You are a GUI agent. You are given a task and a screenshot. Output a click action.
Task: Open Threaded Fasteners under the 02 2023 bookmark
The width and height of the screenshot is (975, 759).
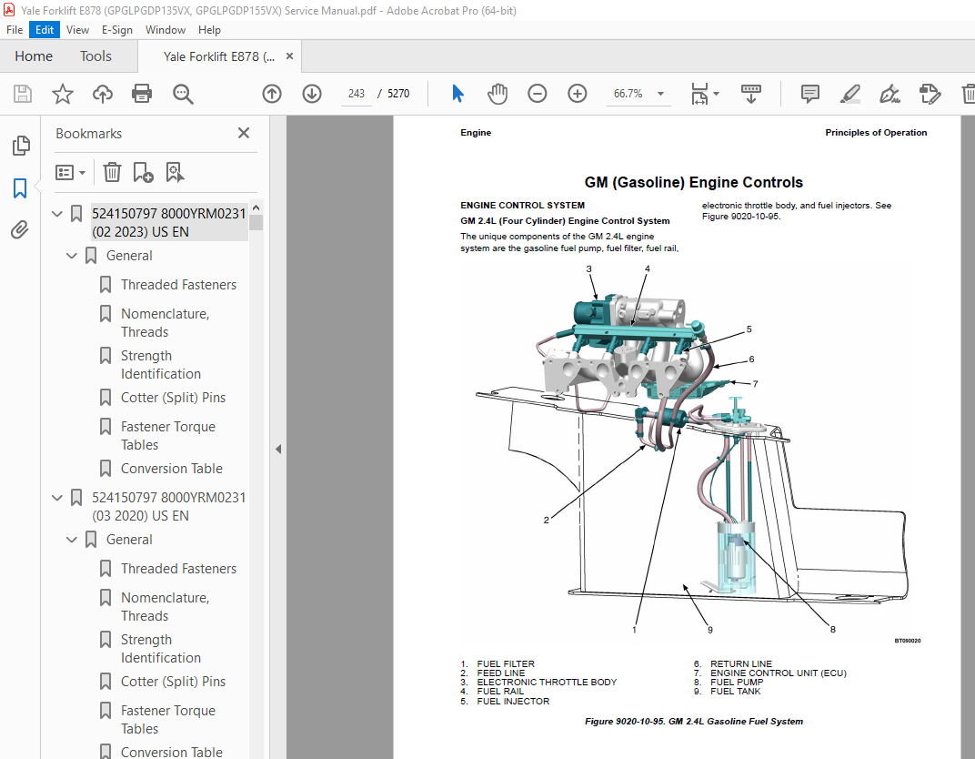tap(178, 285)
